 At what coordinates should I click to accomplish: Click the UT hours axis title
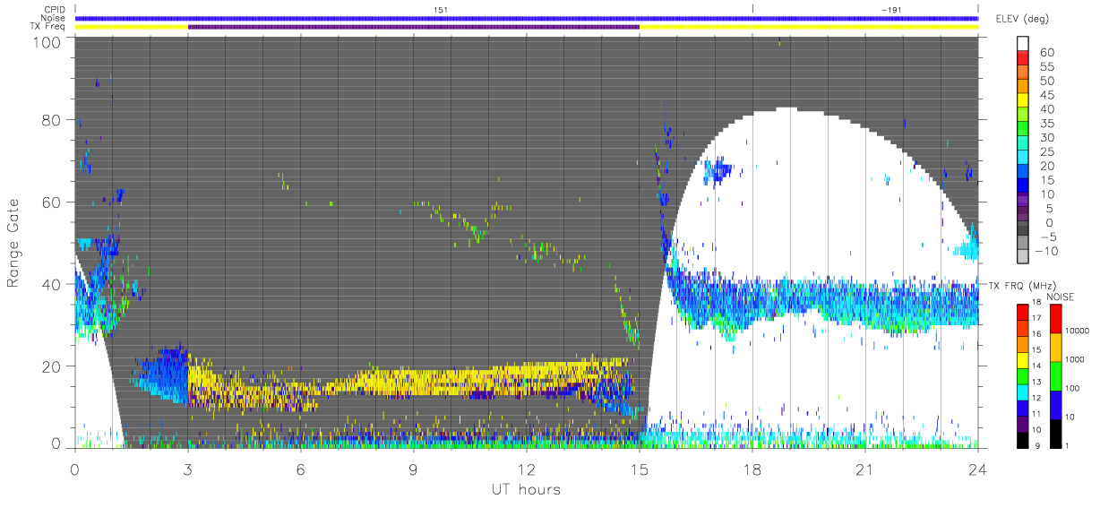pyautogui.click(x=526, y=489)
